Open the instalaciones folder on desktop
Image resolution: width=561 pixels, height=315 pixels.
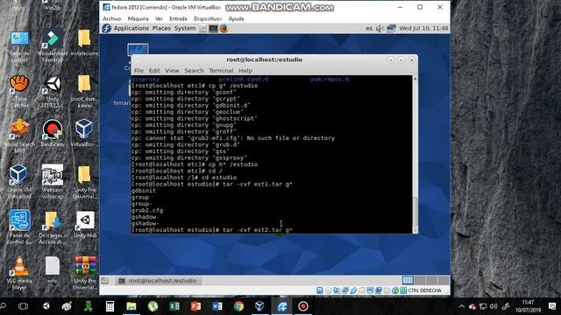[84, 43]
